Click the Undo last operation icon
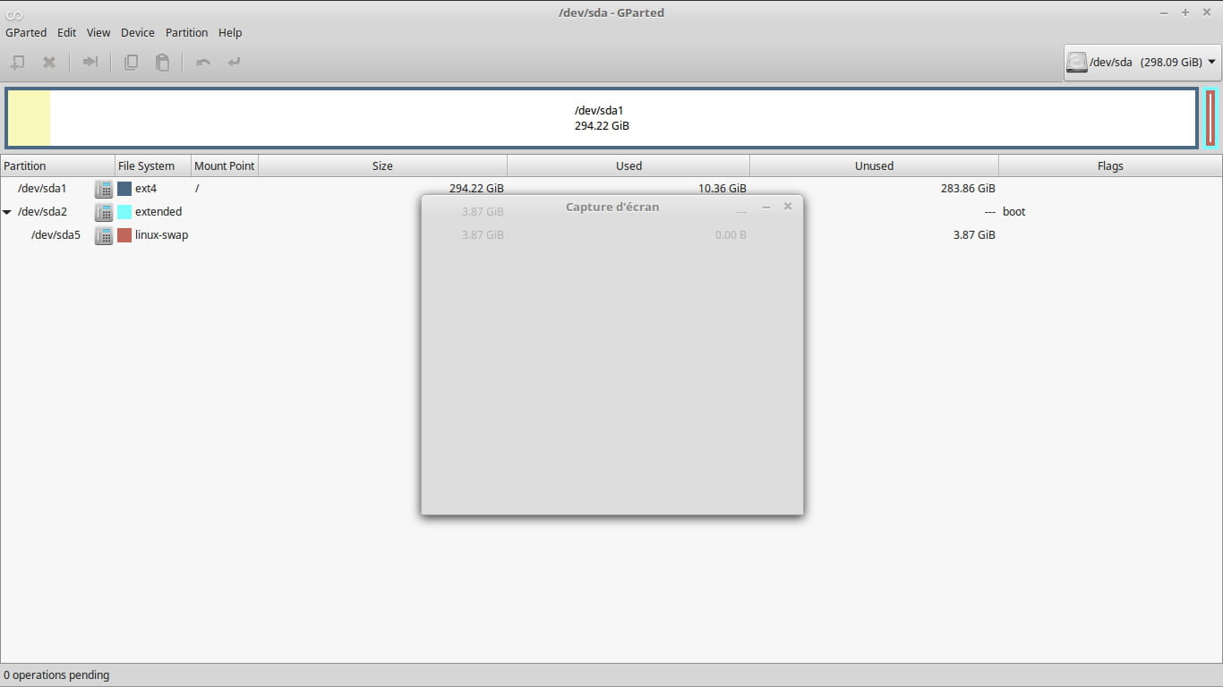The width and height of the screenshot is (1223, 687). pyautogui.click(x=203, y=63)
